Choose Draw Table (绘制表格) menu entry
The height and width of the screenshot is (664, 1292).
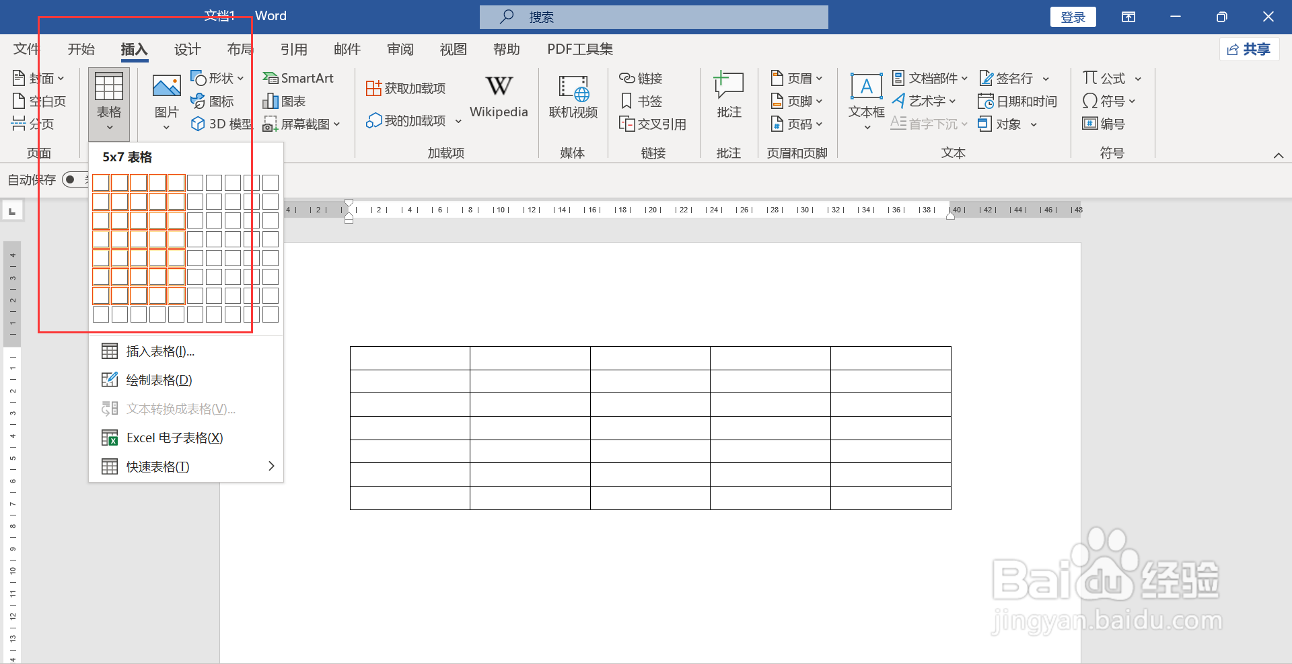[x=186, y=380]
